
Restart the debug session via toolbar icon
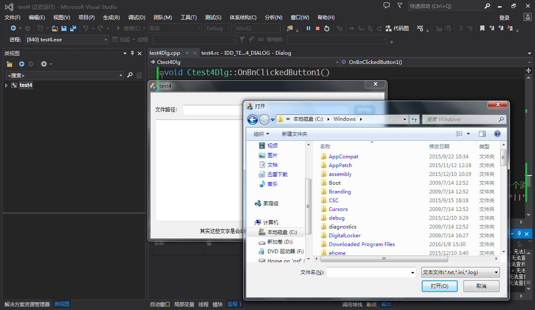pos(327,28)
